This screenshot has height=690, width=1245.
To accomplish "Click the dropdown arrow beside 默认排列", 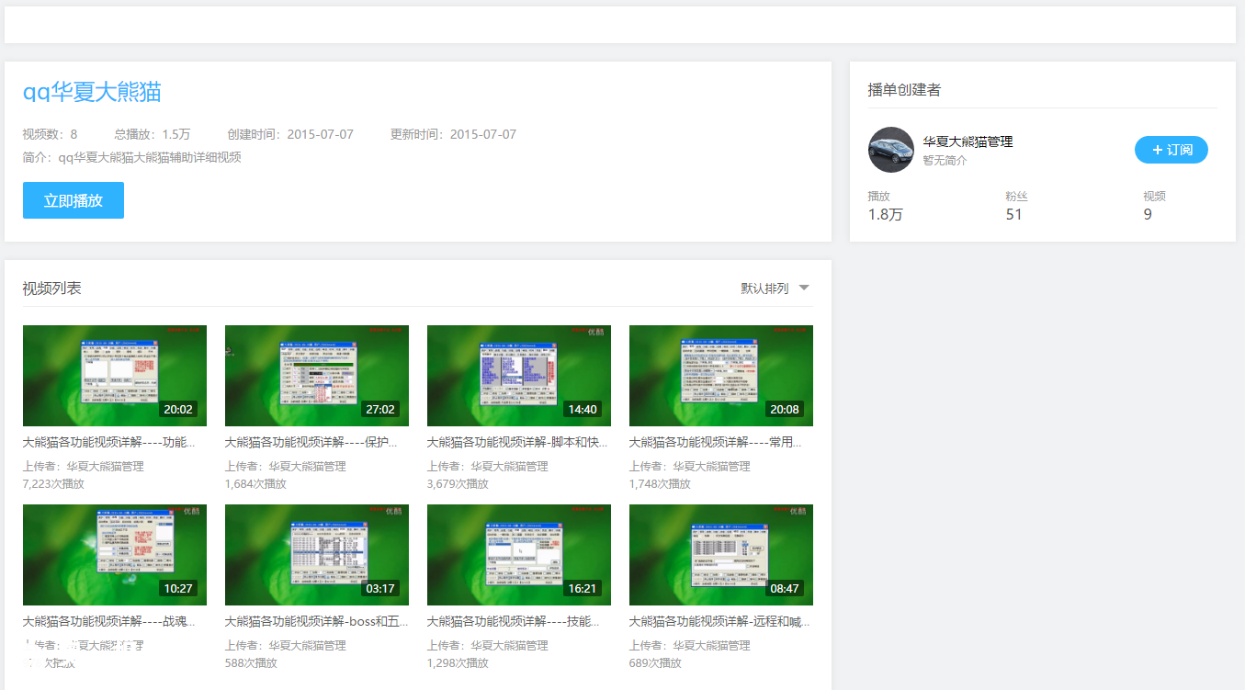I will tap(804, 288).
